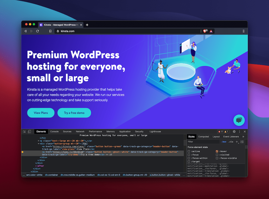Enable the :active force state checkbox
Screen dimensions: 269x199
click(x=189, y=151)
